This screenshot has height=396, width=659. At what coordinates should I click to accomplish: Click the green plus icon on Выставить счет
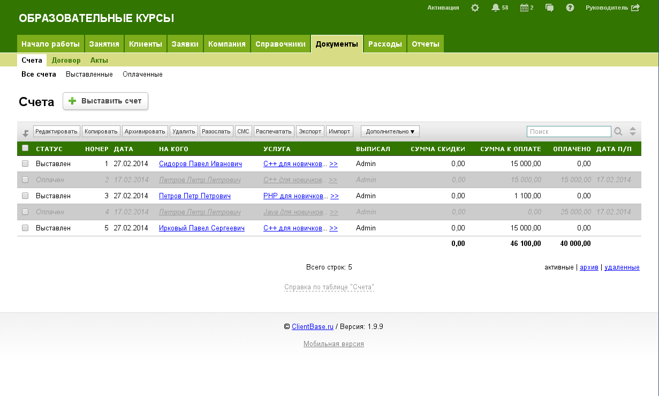pos(73,101)
